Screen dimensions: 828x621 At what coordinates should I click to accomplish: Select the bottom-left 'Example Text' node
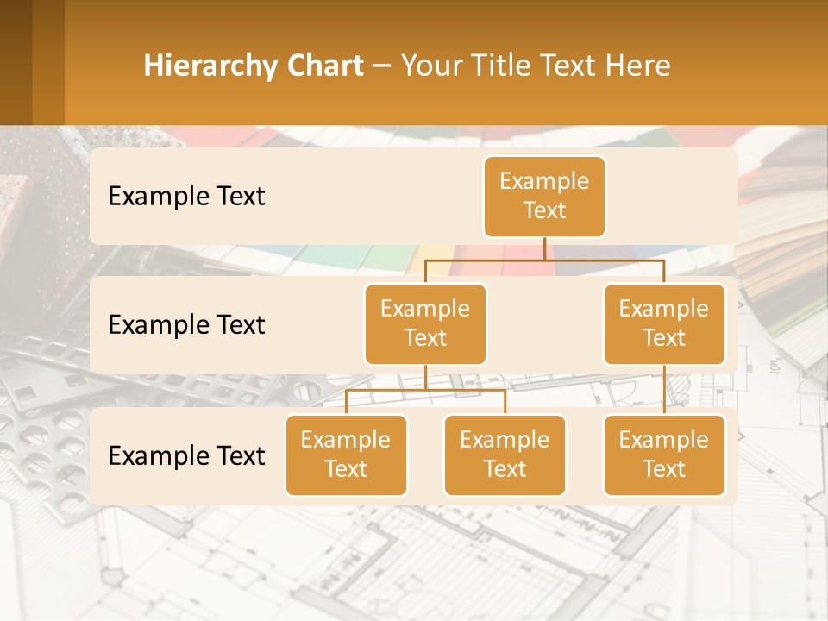[x=346, y=455]
